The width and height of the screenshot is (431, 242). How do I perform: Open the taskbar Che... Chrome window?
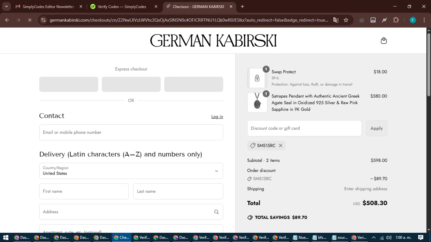tap(122, 237)
